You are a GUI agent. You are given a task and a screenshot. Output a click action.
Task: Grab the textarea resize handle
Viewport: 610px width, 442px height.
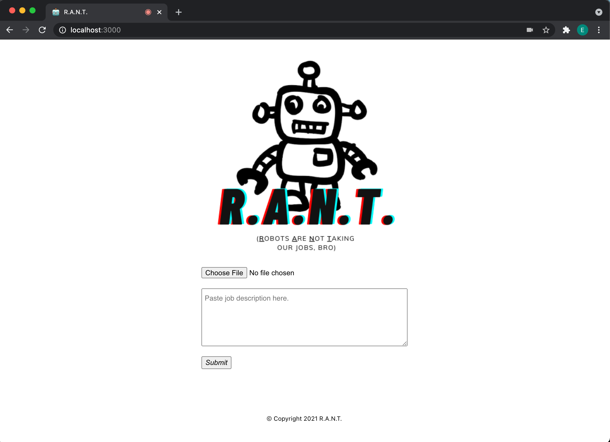coord(404,343)
